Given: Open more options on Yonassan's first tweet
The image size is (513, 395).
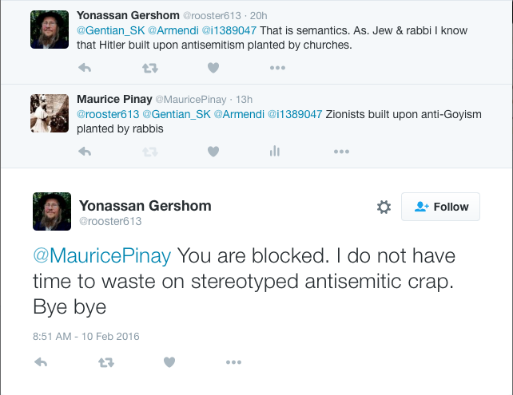Looking at the screenshot, I should click(x=277, y=68).
